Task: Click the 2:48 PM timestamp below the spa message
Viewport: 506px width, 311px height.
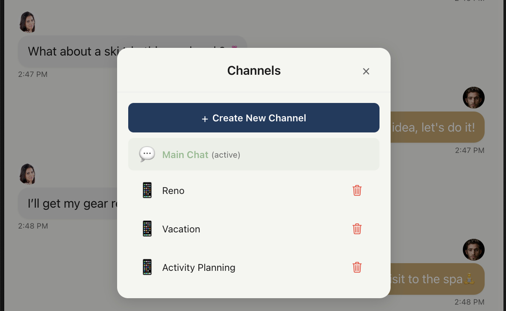Action: click(x=470, y=301)
